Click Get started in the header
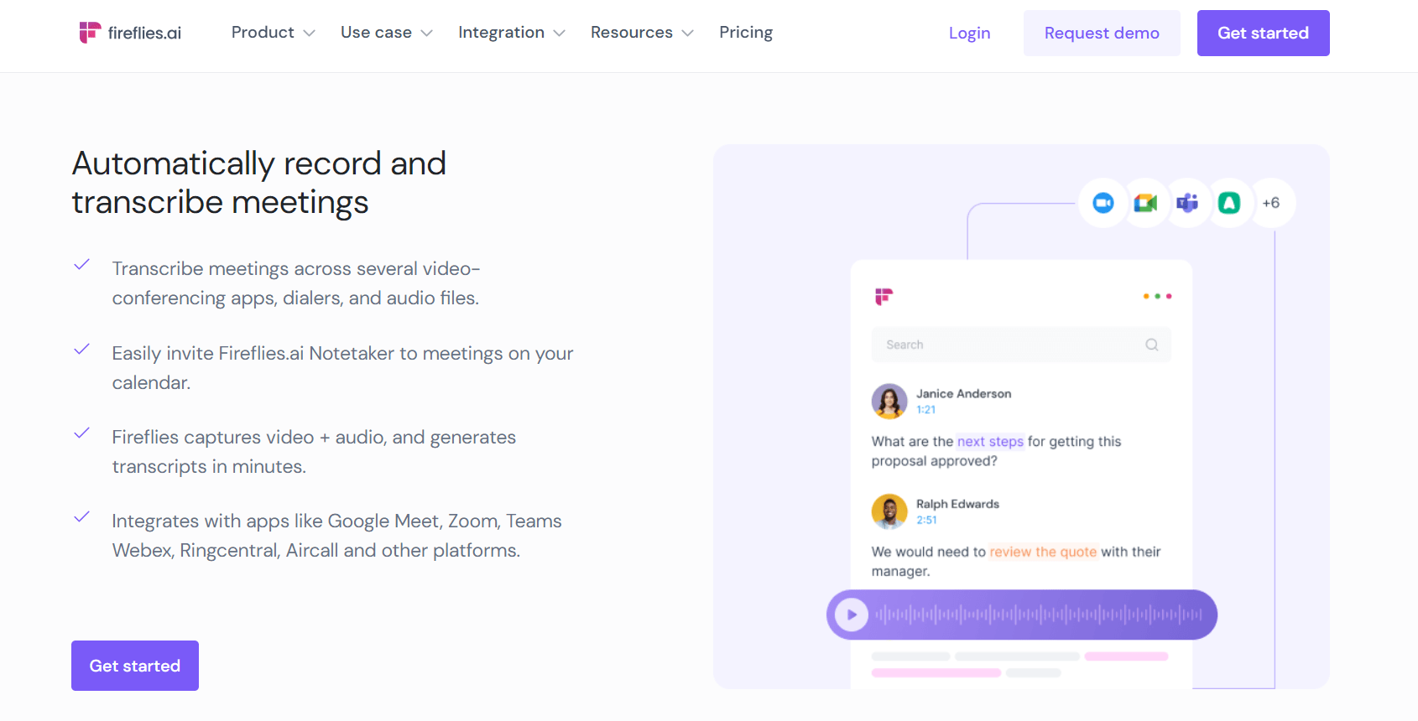Viewport: 1418px width, 721px height. pos(1263,34)
